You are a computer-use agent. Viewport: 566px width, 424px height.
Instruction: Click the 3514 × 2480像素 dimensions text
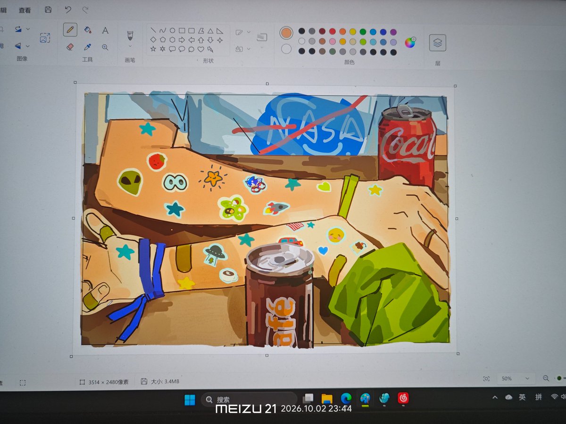click(108, 382)
